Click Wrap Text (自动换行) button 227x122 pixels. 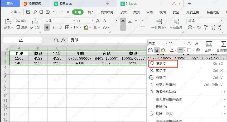click(176, 24)
